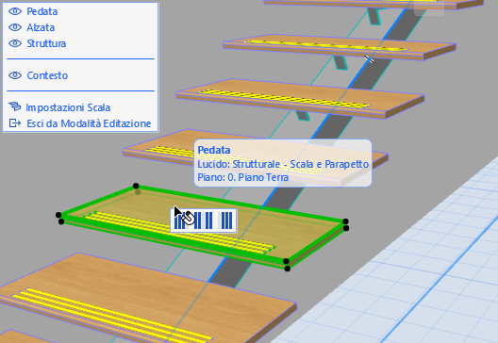Click the Pedata label in the panel
Viewport: 498px width, 343px height.
[41, 11]
